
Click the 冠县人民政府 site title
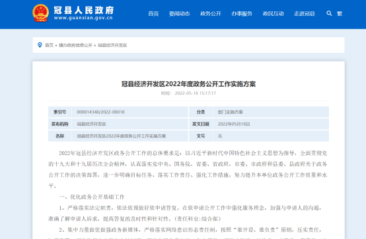[x=84, y=10]
